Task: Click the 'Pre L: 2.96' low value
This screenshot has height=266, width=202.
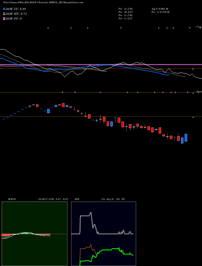Action: point(126,15)
